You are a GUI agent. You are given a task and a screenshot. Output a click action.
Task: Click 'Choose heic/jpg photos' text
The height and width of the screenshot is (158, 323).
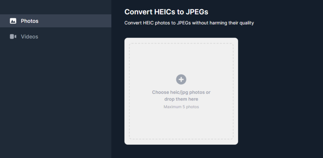tap(181, 92)
